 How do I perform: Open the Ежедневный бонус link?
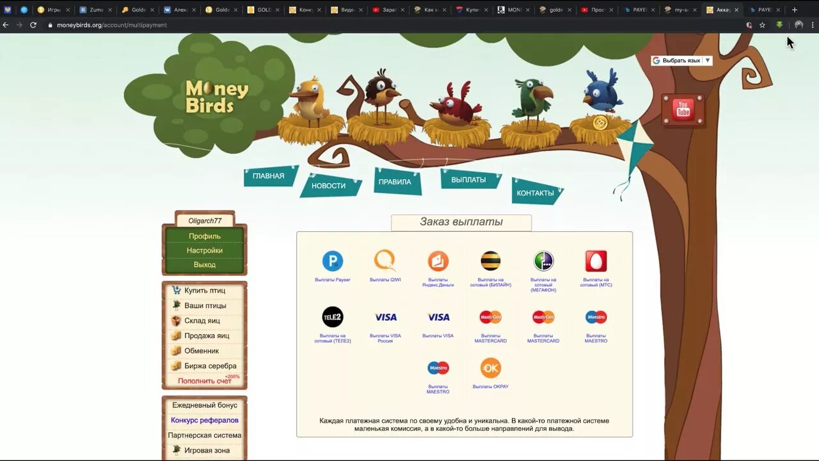click(205, 405)
